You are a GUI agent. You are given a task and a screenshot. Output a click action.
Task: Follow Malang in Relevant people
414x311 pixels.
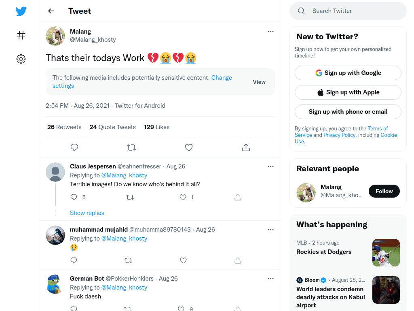pyautogui.click(x=384, y=191)
